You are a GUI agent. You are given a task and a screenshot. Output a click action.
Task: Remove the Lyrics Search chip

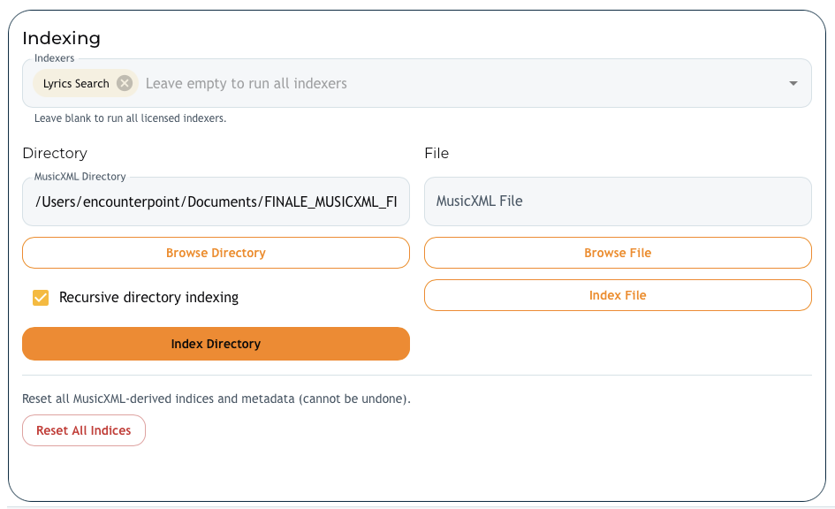(x=125, y=83)
